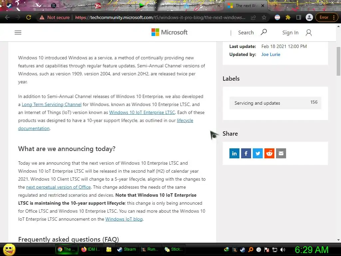Open next perpetual version of Office link

click(58, 187)
